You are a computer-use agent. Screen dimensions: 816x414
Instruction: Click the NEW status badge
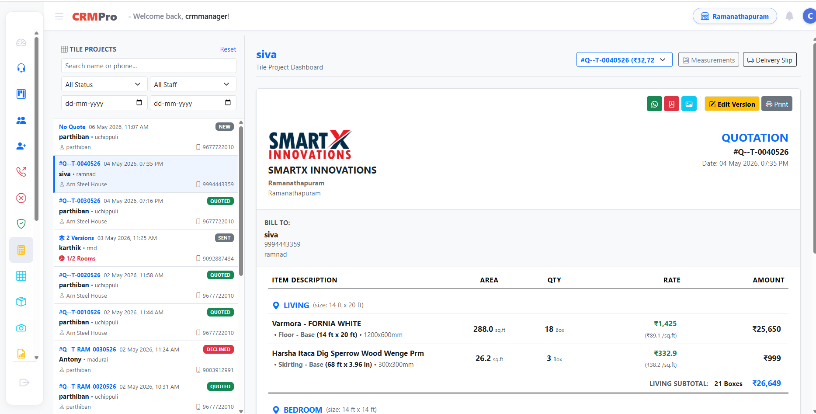(225, 127)
